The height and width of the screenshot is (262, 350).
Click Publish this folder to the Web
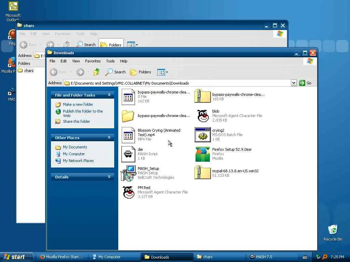pos(83,113)
